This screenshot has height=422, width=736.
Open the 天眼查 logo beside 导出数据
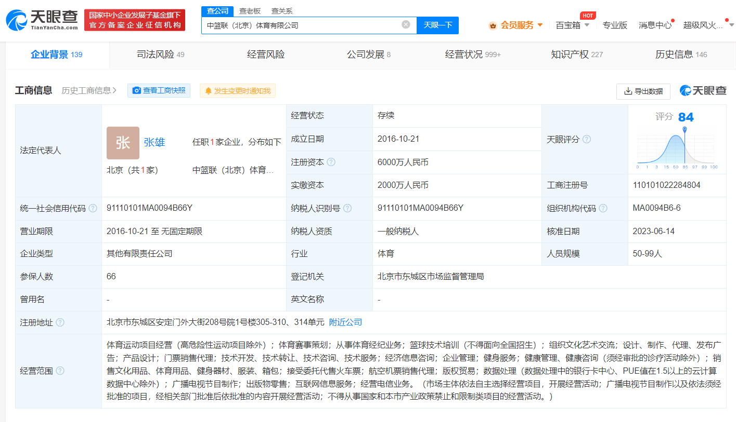point(703,90)
